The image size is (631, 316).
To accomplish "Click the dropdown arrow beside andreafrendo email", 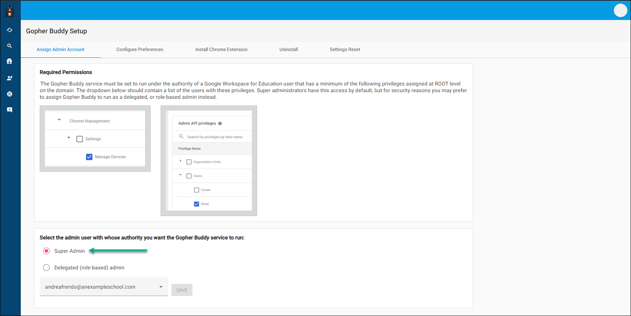I will tap(161, 287).
